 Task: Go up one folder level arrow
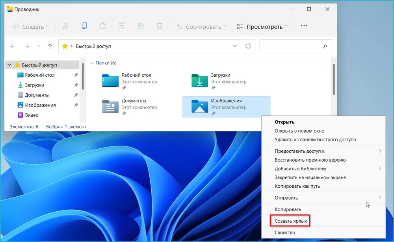click(x=50, y=46)
